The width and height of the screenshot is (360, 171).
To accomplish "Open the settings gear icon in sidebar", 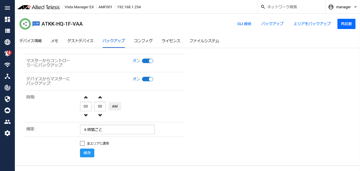I will 7,133.
